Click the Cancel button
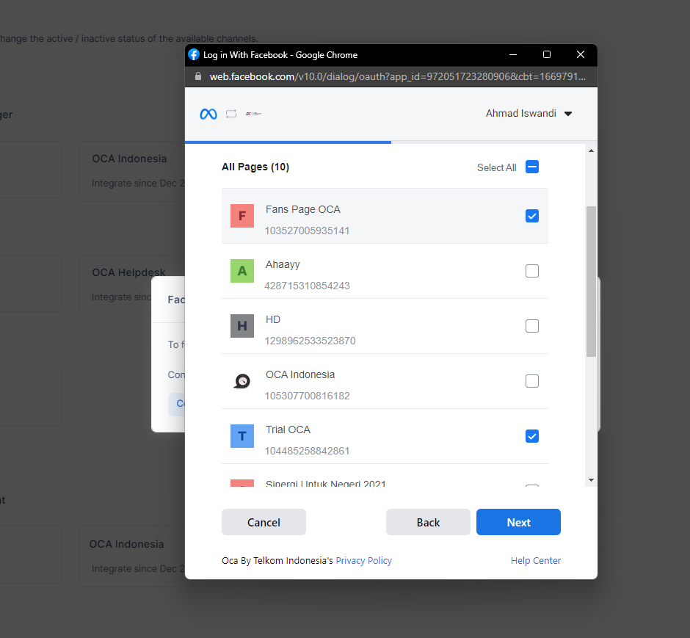The height and width of the screenshot is (638, 690). (x=264, y=522)
